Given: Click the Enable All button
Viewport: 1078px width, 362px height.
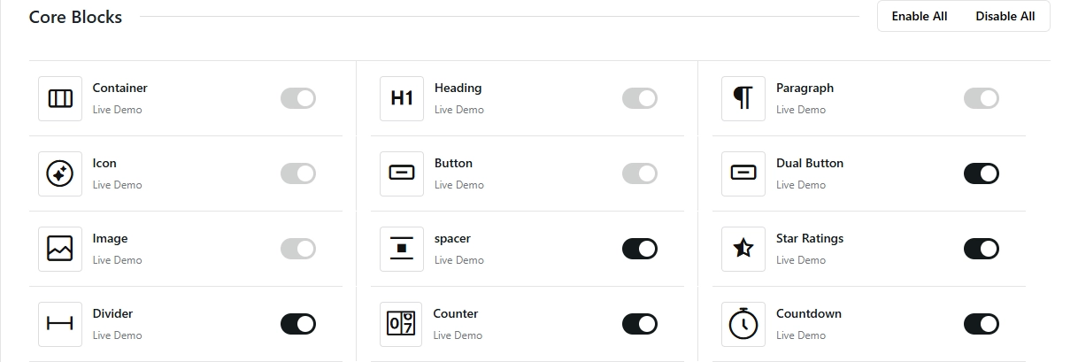Looking at the screenshot, I should pyautogui.click(x=920, y=16).
